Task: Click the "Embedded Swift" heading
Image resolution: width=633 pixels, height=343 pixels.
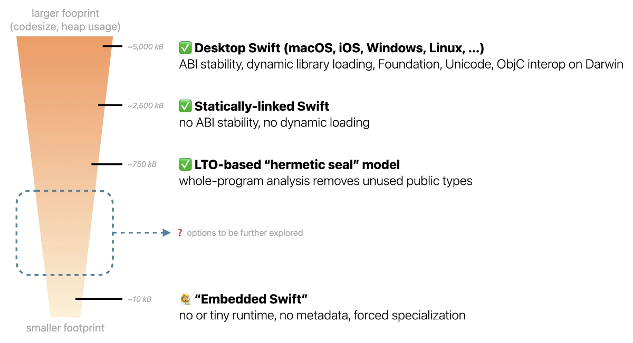Action: tap(251, 299)
